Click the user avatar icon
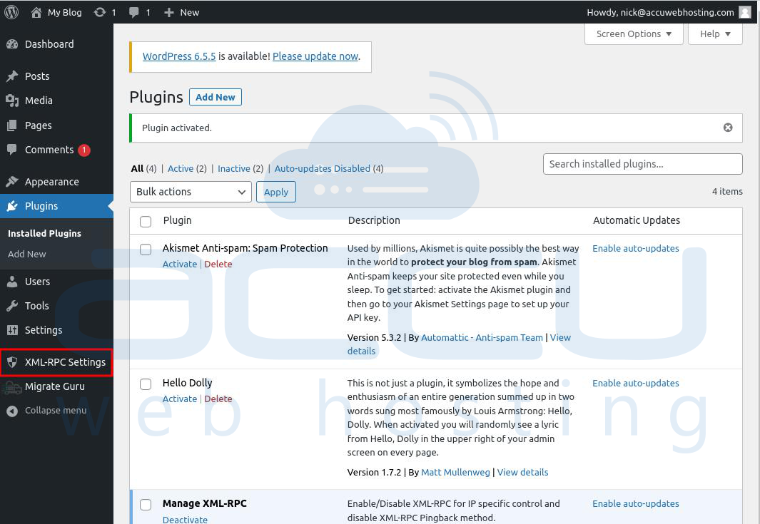Image resolution: width=760 pixels, height=524 pixels. [745, 12]
